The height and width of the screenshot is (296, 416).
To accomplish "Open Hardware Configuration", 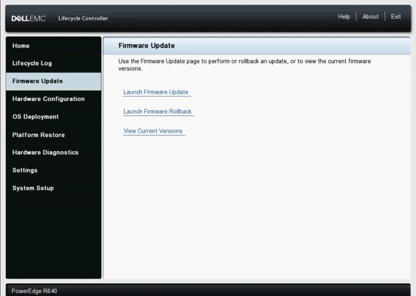I will point(48,99).
